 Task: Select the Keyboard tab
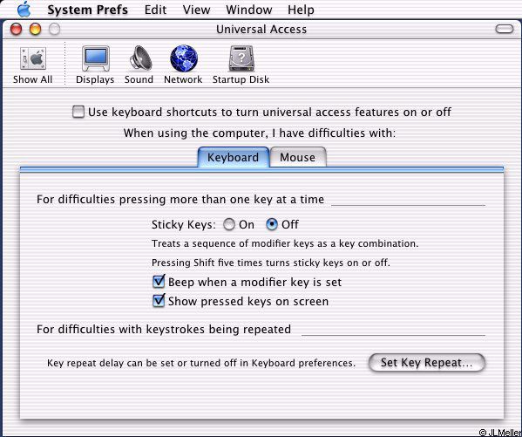[x=233, y=157]
